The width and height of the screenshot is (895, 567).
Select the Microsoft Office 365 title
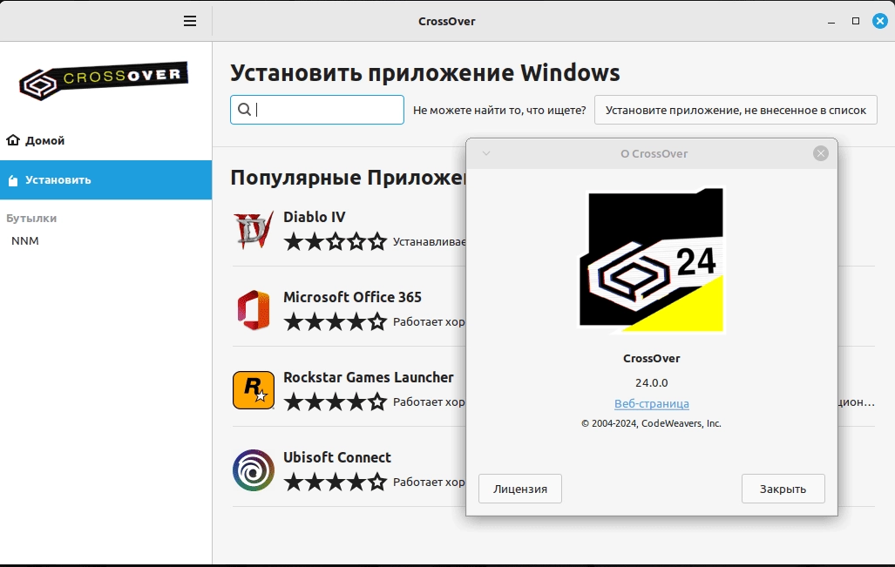352,297
